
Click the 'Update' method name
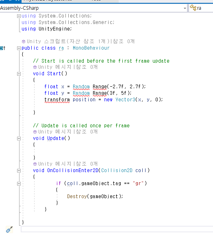coord(56,138)
